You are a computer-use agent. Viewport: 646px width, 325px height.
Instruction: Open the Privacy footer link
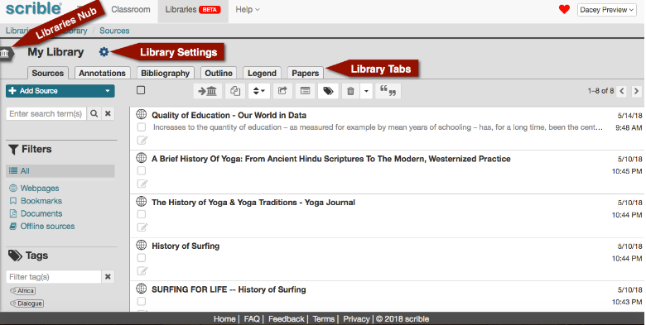tap(356, 319)
